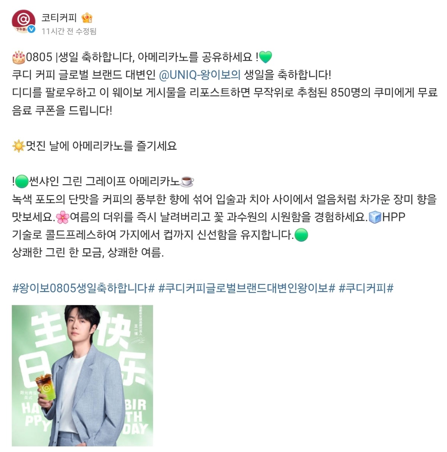Viewport: 447px width, 452px height.
Task: Click green circle emoji after 유지합니다
Action: (301, 235)
